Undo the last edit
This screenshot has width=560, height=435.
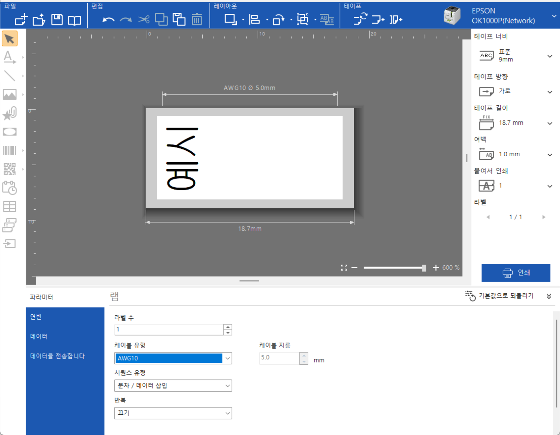pyautogui.click(x=108, y=20)
